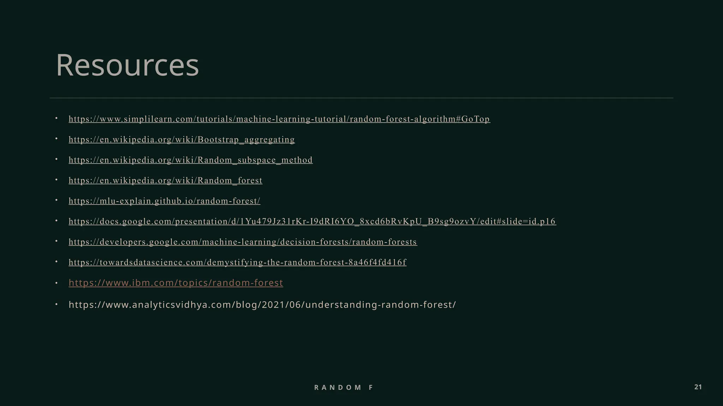Image resolution: width=723 pixels, height=406 pixels.
Task: Click the bullet beside mlu-explain link
Action: [56, 200]
